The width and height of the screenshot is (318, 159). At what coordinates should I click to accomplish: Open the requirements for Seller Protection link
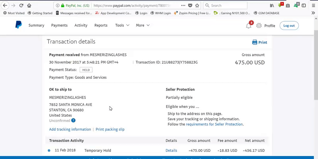(x=214, y=124)
